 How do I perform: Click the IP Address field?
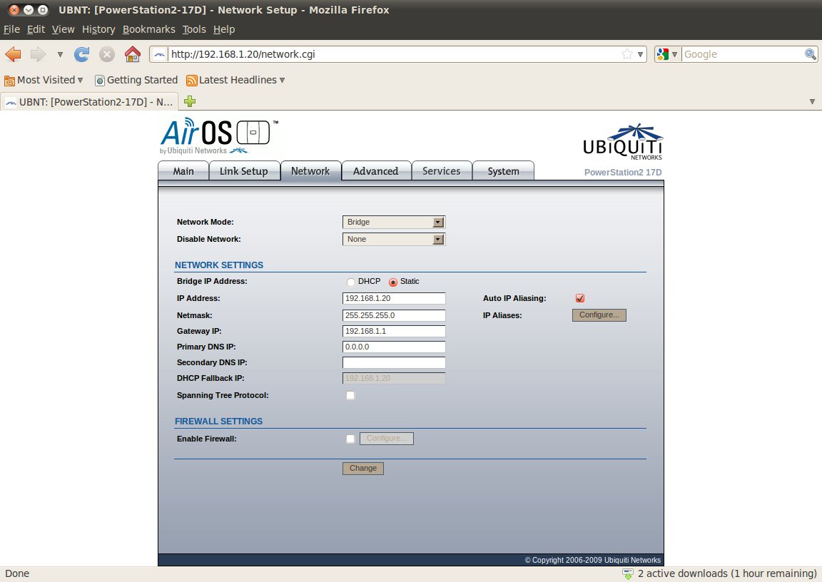point(394,298)
